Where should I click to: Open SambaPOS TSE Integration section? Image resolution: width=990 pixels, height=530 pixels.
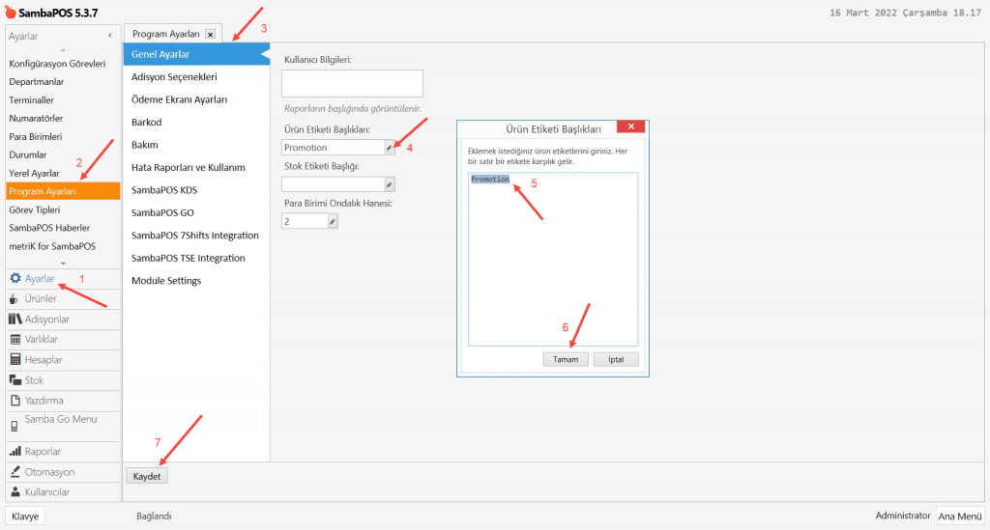click(x=196, y=259)
